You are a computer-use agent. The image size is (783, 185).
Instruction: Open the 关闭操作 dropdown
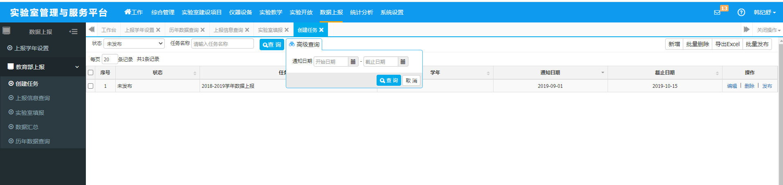pos(769,30)
